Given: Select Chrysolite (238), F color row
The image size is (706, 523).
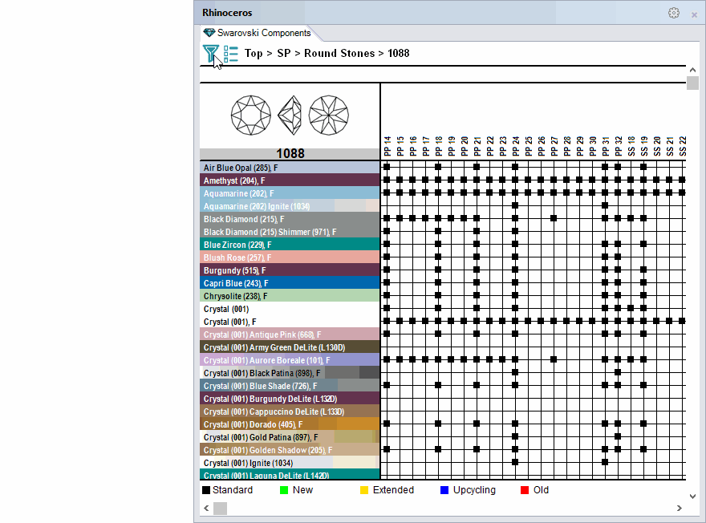Looking at the screenshot, I should [x=290, y=296].
